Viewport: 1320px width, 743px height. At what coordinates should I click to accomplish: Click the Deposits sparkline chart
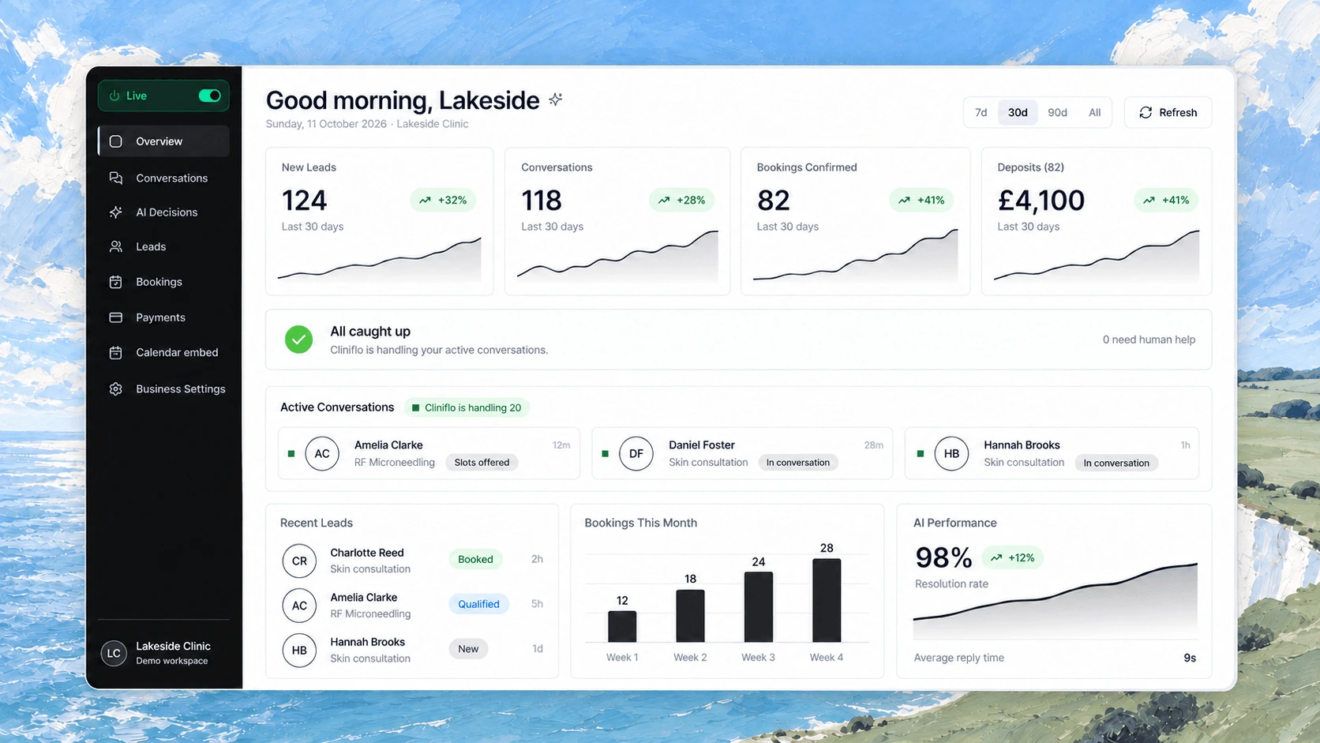tap(1096, 257)
